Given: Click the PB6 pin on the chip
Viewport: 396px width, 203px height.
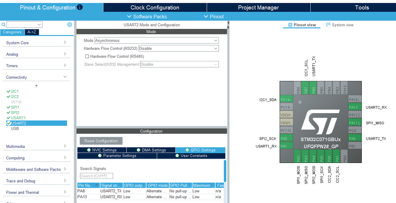Looking at the screenshot, I should click(313, 88).
